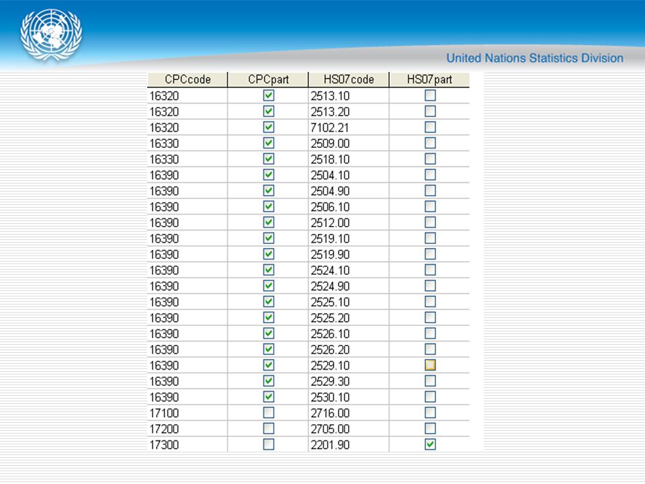
Task: Select the HS07code cell 2519.10
Action: tap(349, 238)
